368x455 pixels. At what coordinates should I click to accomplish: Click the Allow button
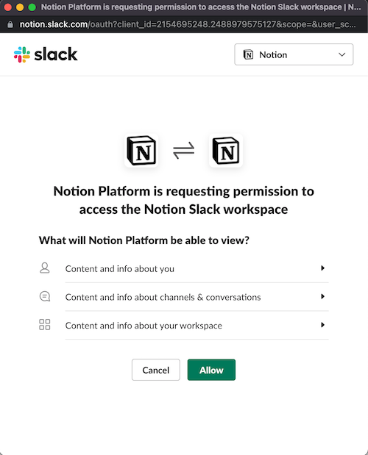point(211,370)
